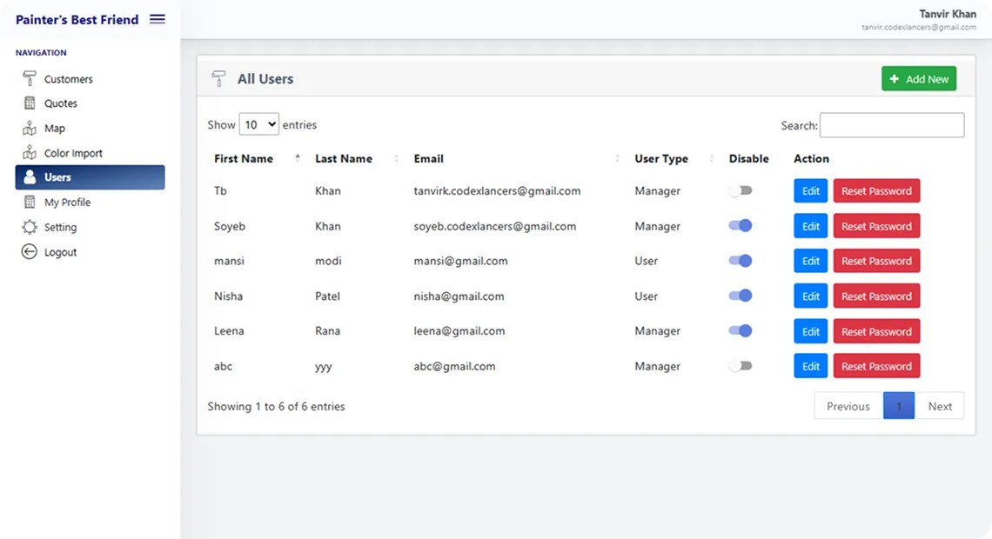Viewport: 992px width, 539px height.
Task: Click the Previous pagination button
Action: click(848, 406)
